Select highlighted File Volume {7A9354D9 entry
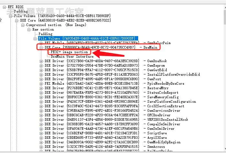 88,38
